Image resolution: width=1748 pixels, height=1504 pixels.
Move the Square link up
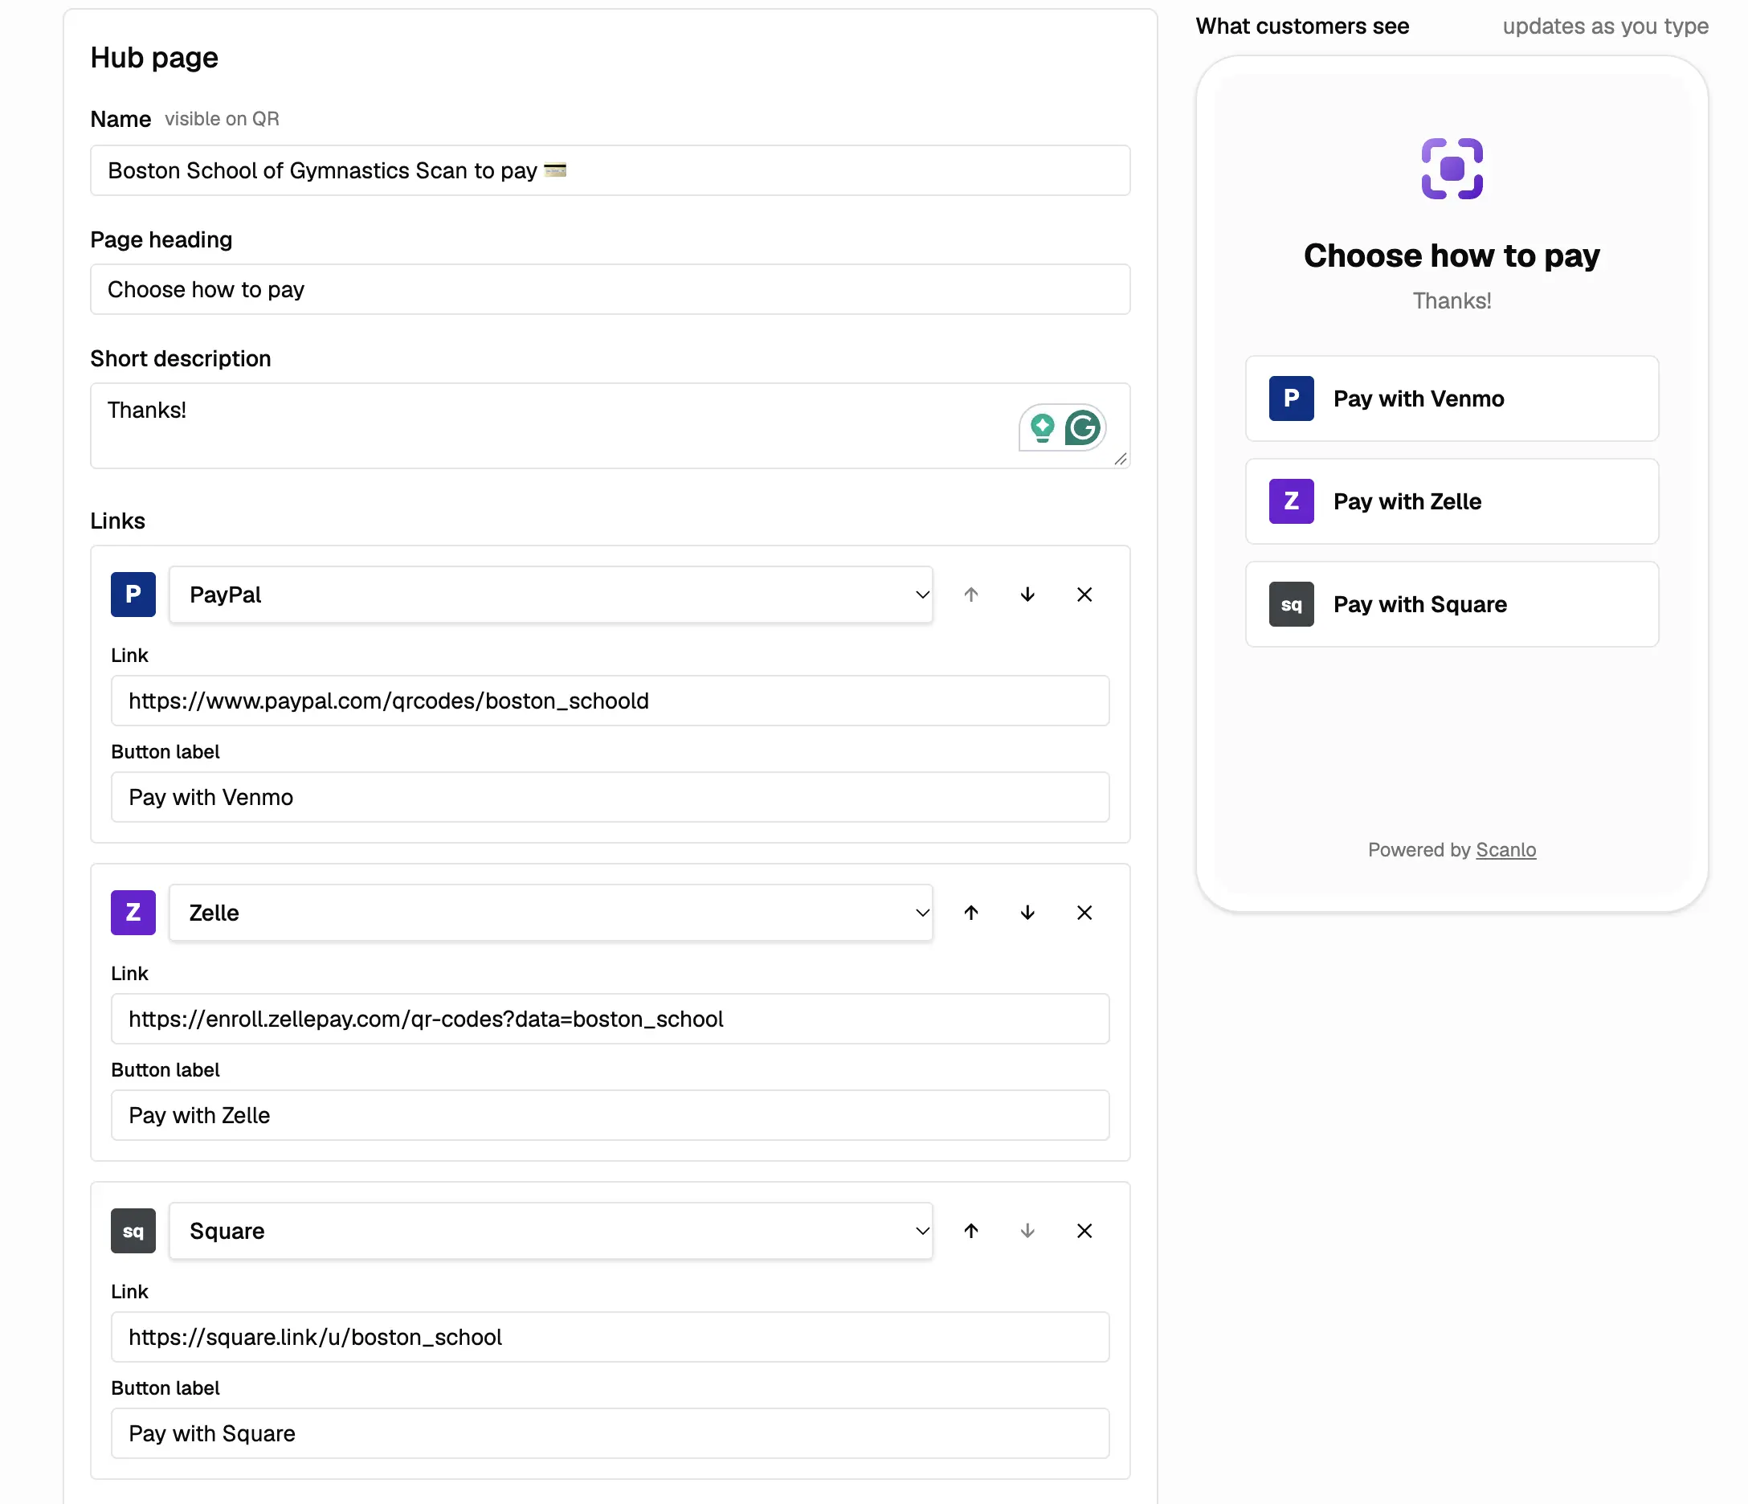coord(971,1231)
